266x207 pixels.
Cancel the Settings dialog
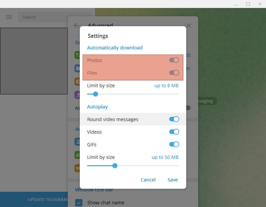(x=148, y=180)
